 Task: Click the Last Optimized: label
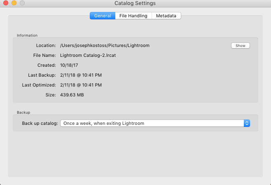(x=39, y=85)
